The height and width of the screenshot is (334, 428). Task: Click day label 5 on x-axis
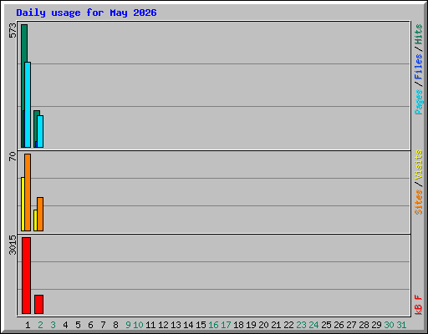[78, 325]
